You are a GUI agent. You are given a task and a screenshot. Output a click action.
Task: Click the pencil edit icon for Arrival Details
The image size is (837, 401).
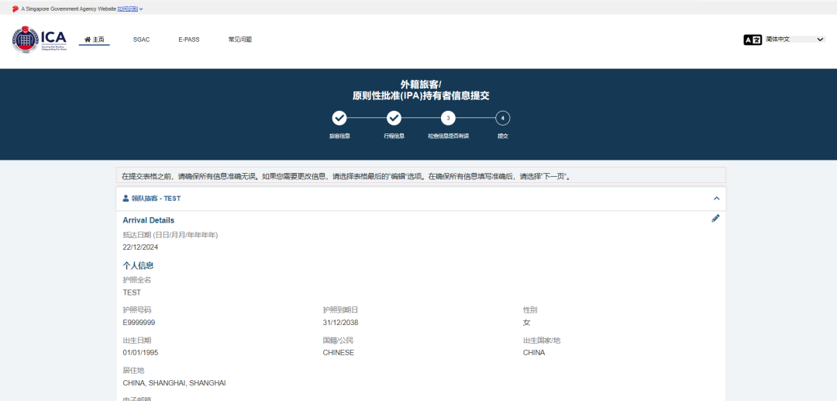pyautogui.click(x=716, y=218)
